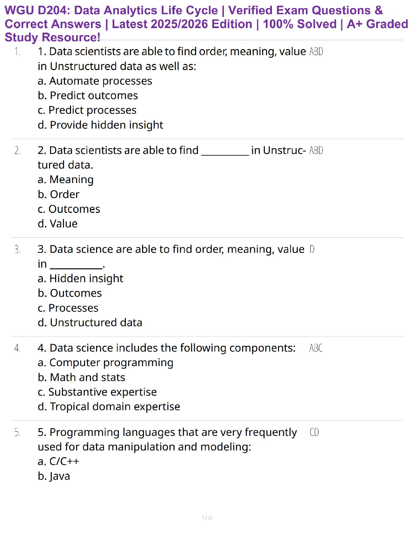Click the blank line in question 2
The height and width of the screenshot is (536, 414).
[225, 151]
